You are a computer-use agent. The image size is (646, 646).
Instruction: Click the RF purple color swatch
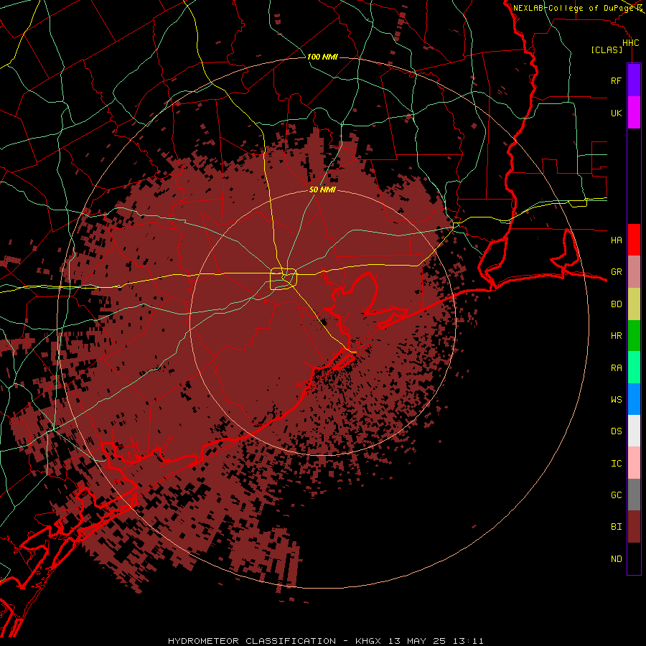634,80
